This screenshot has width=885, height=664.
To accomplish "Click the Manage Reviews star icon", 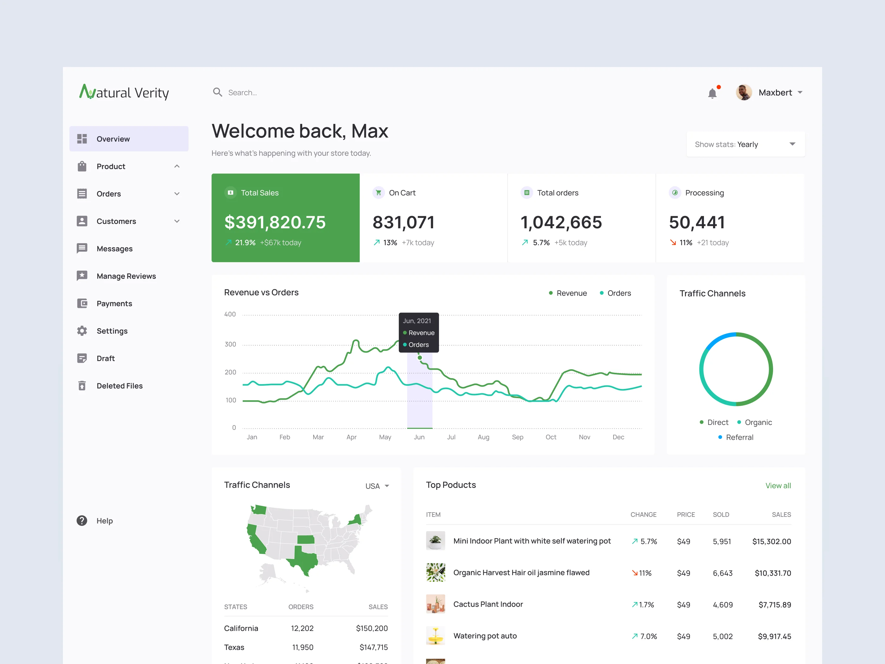I will (x=82, y=276).
